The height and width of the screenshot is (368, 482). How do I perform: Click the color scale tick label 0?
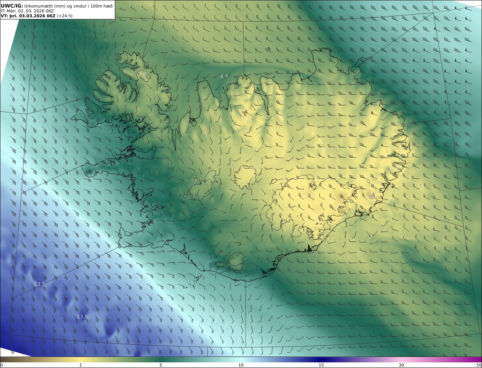(2, 365)
